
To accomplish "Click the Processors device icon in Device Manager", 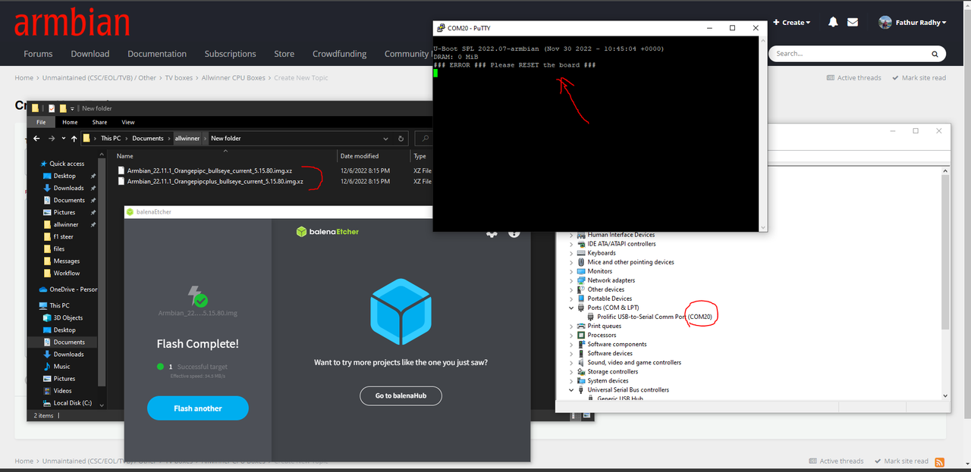I will (x=581, y=335).
